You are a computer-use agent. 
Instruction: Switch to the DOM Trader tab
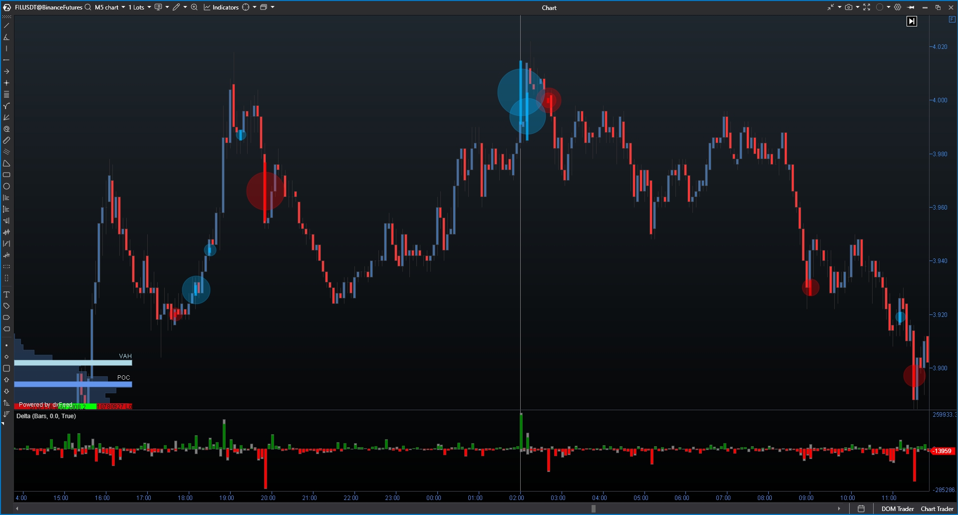click(897, 509)
